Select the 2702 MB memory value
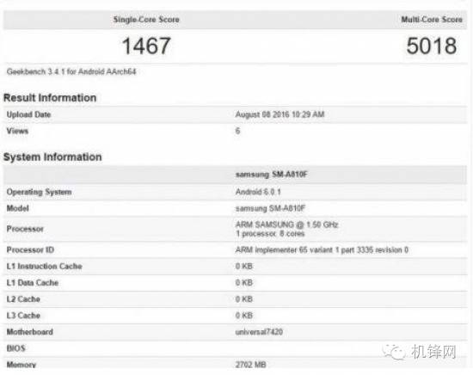 click(250, 365)
